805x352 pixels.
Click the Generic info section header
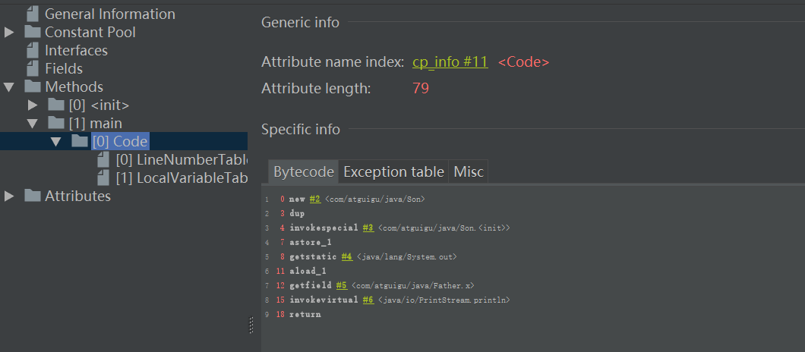click(300, 22)
